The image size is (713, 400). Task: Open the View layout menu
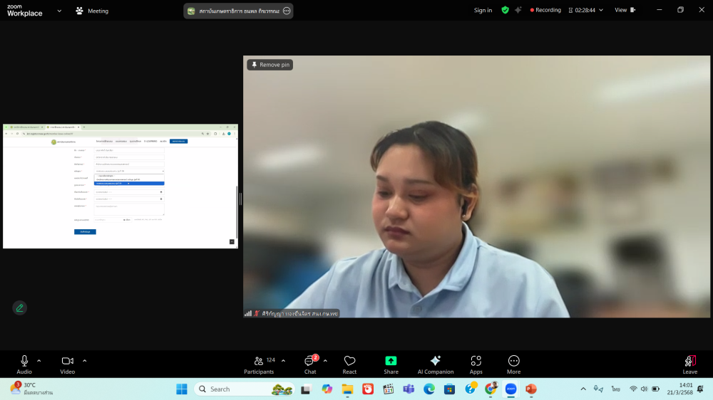tap(625, 10)
